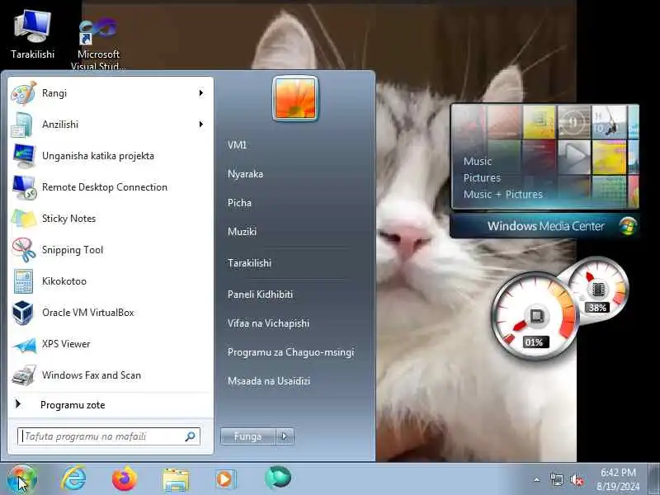
Task: Click the Start orb on the taskbar
Action: pyautogui.click(x=21, y=479)
